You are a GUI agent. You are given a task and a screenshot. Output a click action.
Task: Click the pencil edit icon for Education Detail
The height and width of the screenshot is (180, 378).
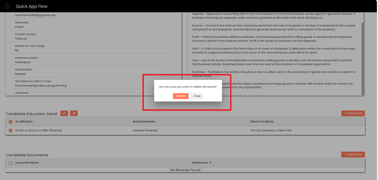[64, 113]
